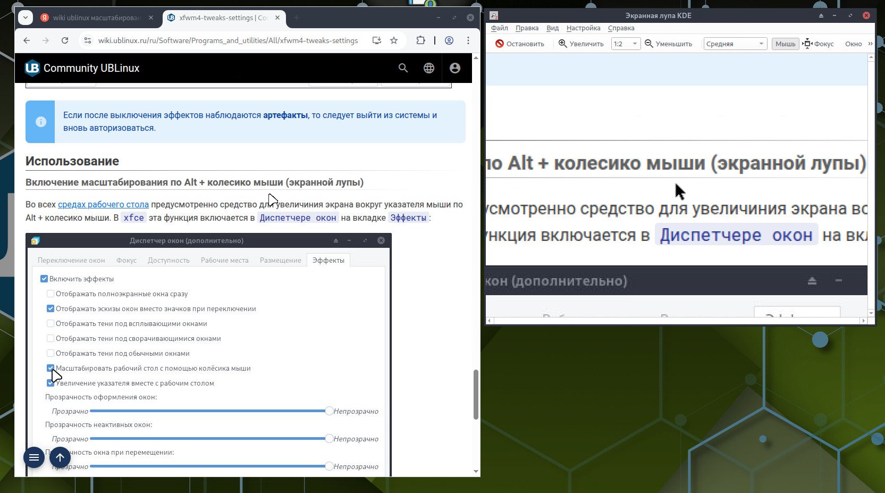Open the Настройка menu in Экранная лупа
This screenshot has width=885, height=493.
[x=583, y=28]
